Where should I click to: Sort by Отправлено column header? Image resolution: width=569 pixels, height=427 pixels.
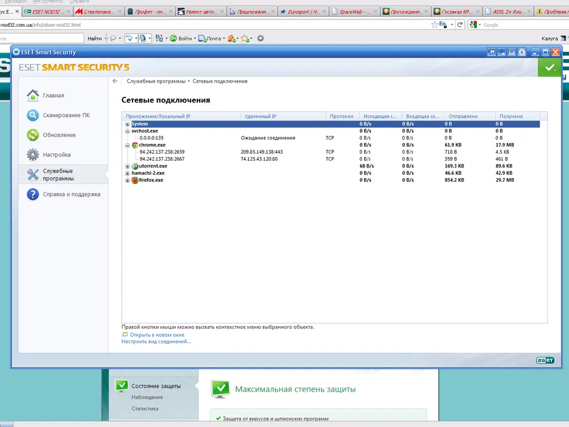[x=463, y=116]
